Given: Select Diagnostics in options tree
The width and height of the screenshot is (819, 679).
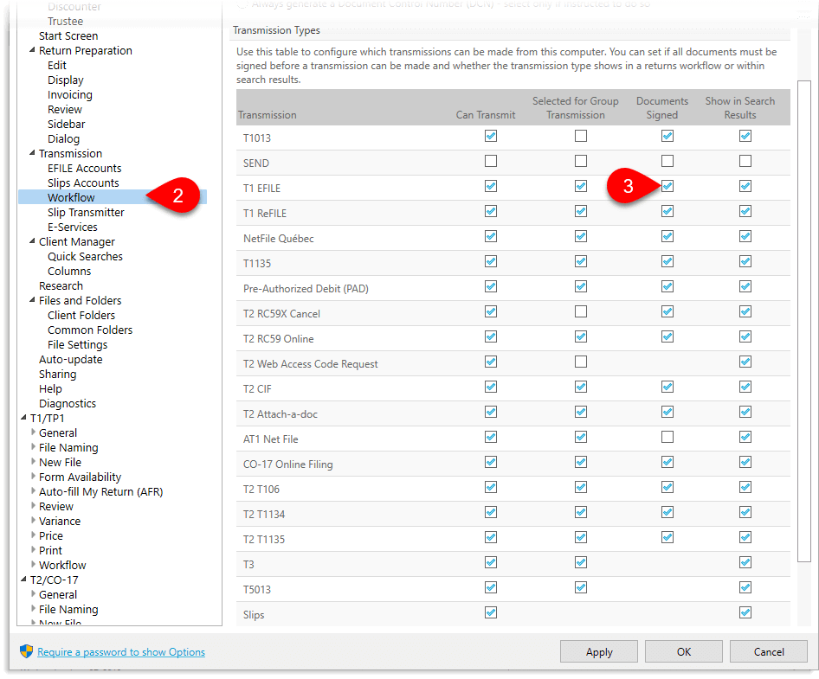Looking at the screenshot, I should pos(68,403).
